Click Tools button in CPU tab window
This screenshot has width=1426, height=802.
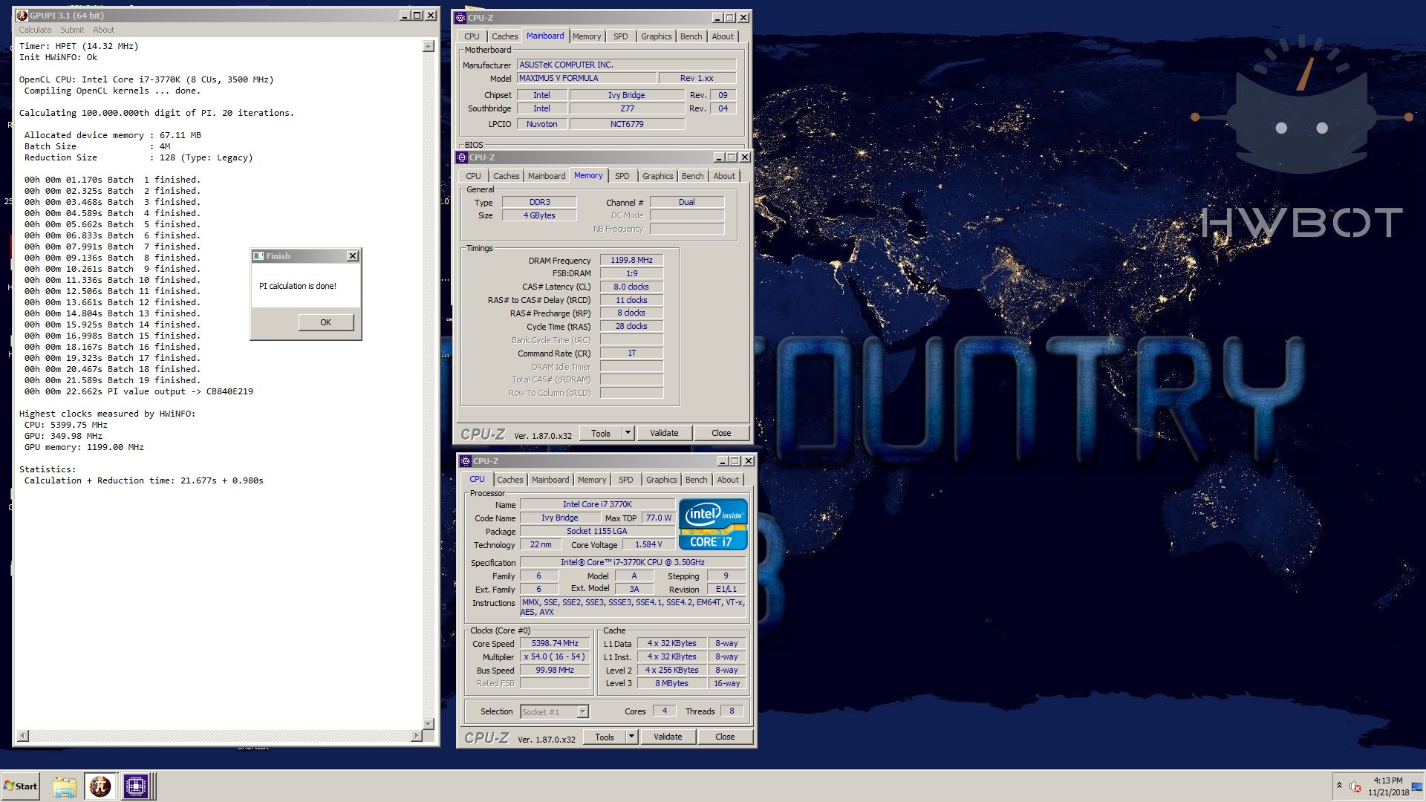pyautogui.click(x=604, y=737)
